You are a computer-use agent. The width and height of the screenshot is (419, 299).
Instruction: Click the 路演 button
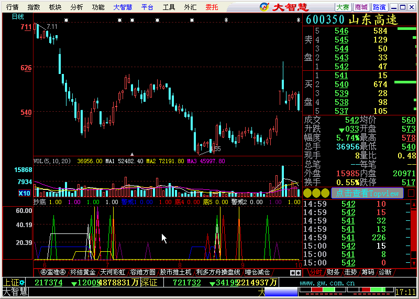[379, 7]
